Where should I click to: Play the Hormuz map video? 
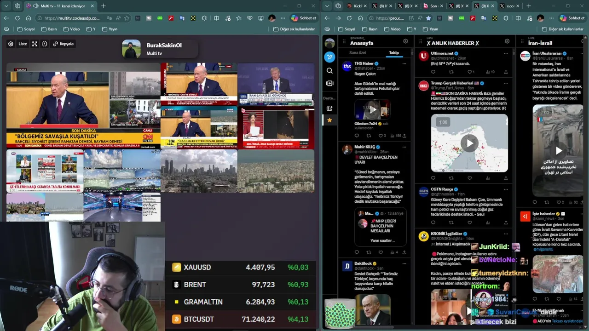469,143
